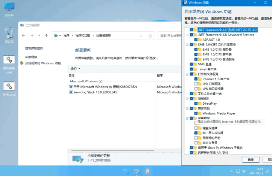Uncheck SMB 1.0/CIFS 客户端 checkbox
This screenshot has width=272, height=176.
pyautogui.click(x=196, y=55)
